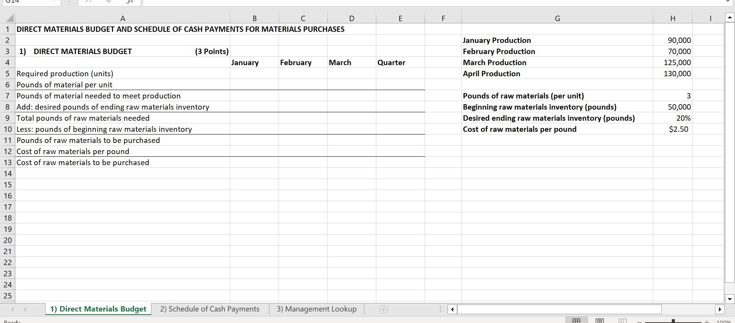Select 'Beginning raw materials inventory (pounds)' cell
Viewport: 735px width, 323px height.
click(x=558, y=107)
